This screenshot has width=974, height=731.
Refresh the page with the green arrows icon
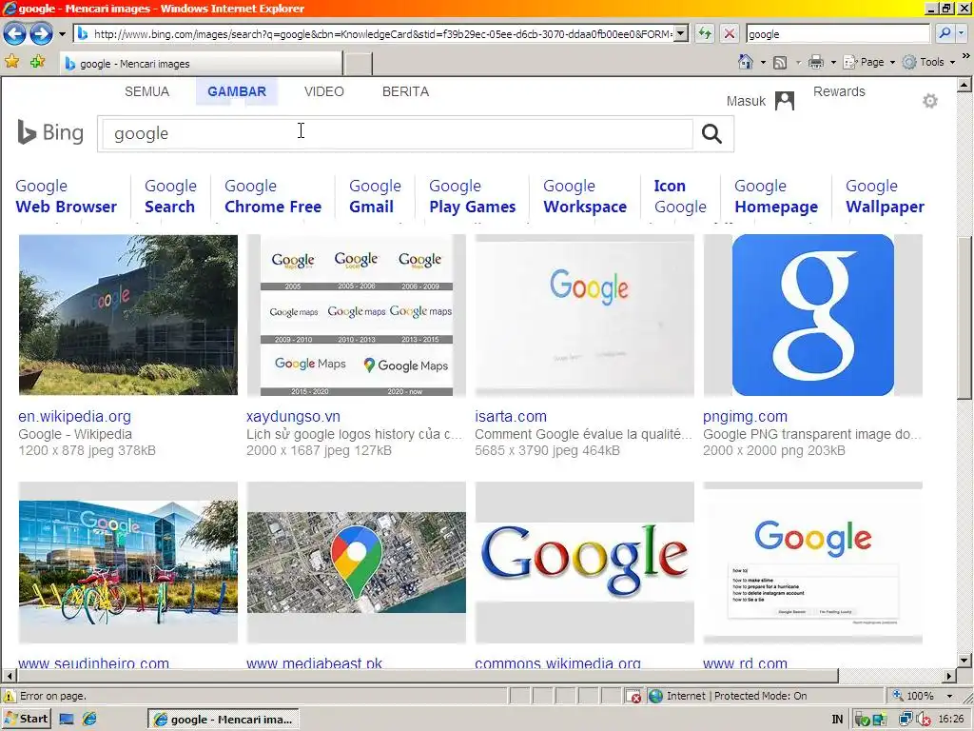(x=705, y=33)
